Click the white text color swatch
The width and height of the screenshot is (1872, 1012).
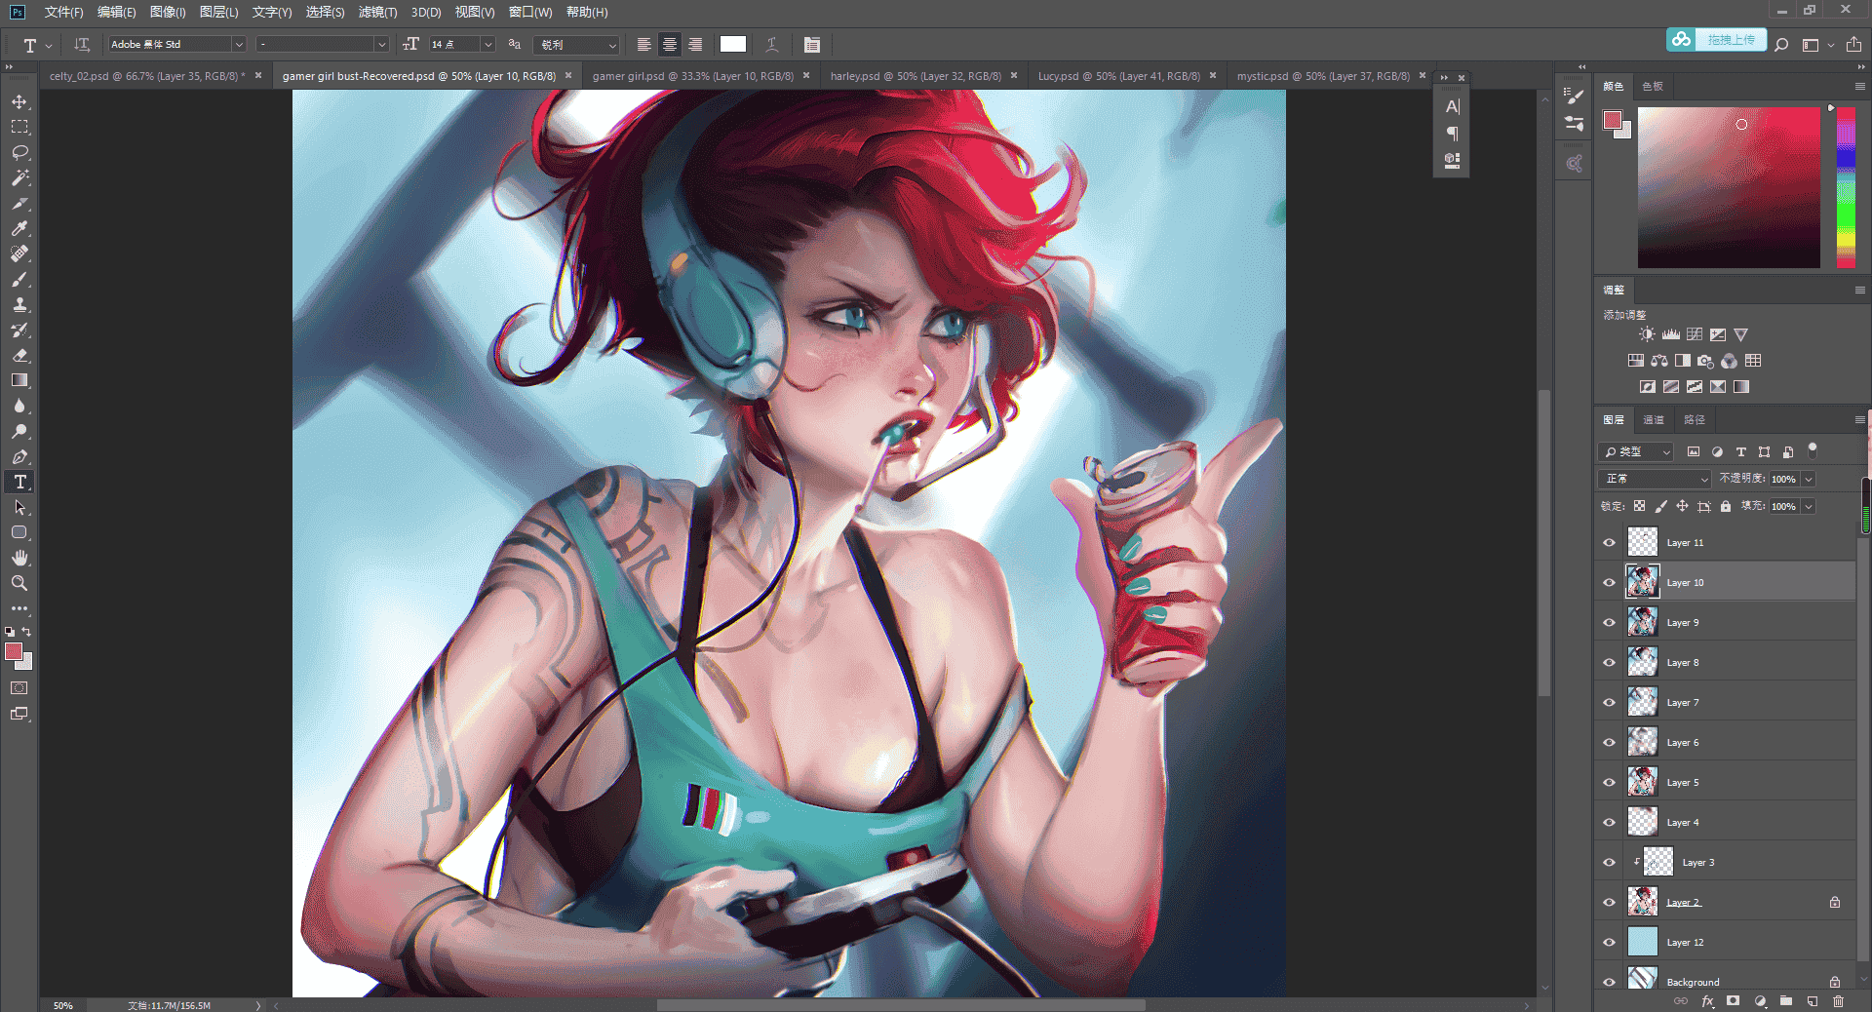coord(733,44)
